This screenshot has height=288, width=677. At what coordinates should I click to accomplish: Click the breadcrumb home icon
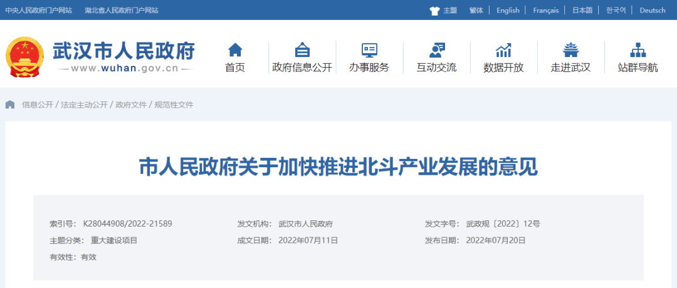11,105
